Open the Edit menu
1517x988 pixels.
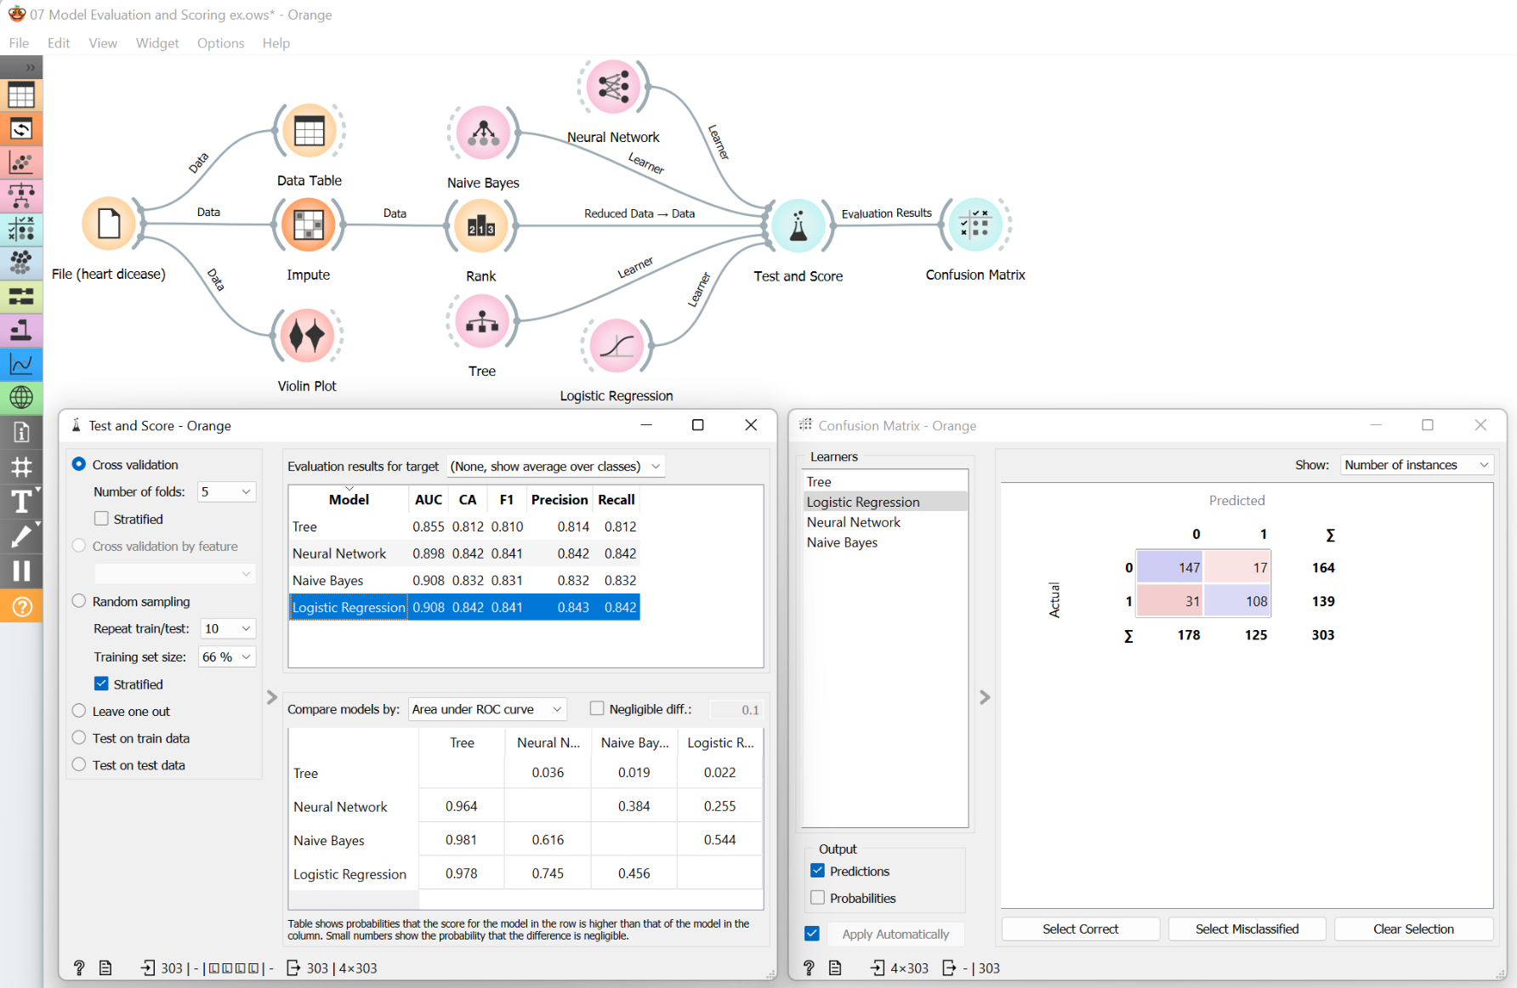click(59, 43)
